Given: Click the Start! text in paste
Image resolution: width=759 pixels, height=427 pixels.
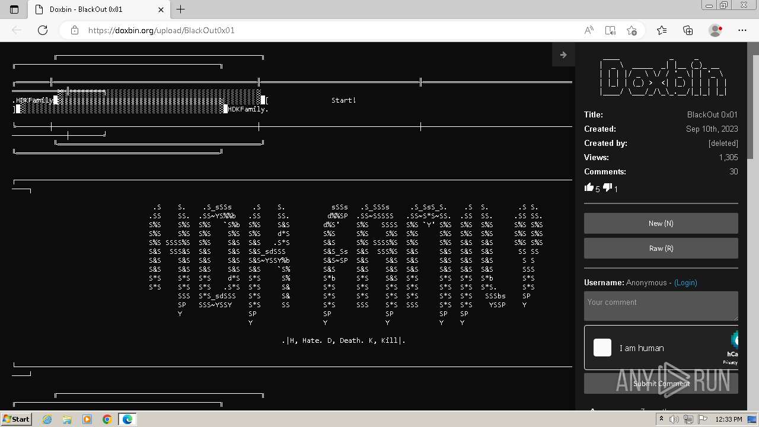Looking at the screenshot, I should tap(344, 100).
